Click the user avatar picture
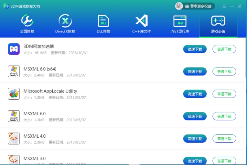This screenshot has height=165, width=247. 179,6
